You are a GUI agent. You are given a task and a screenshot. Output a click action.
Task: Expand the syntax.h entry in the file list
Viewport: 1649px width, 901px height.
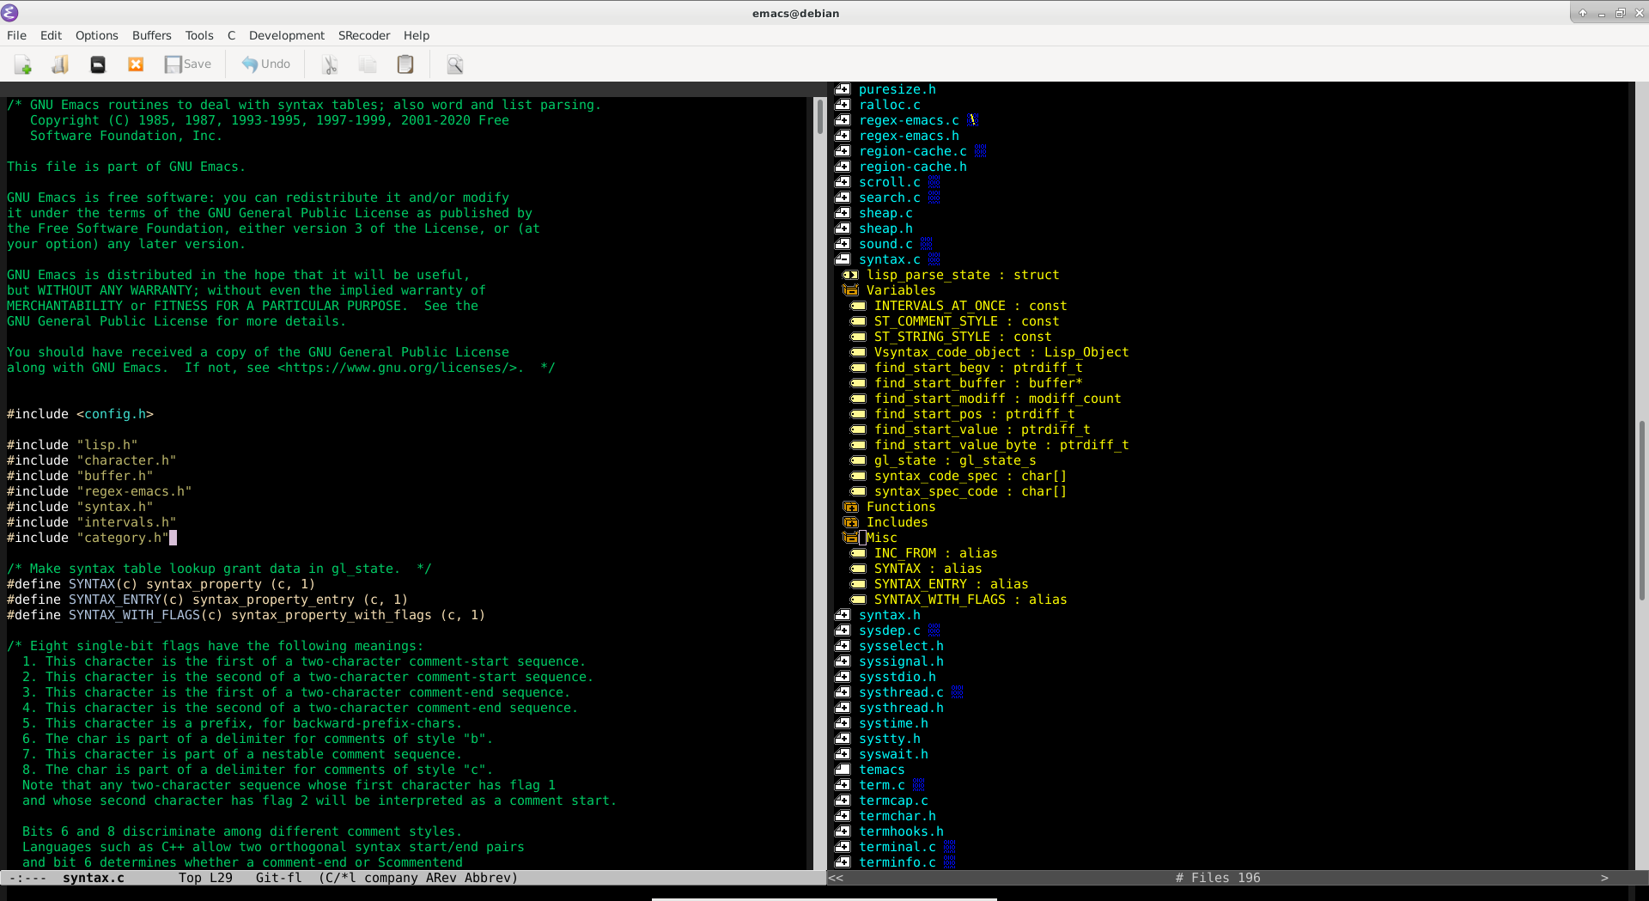pos(843,615)
